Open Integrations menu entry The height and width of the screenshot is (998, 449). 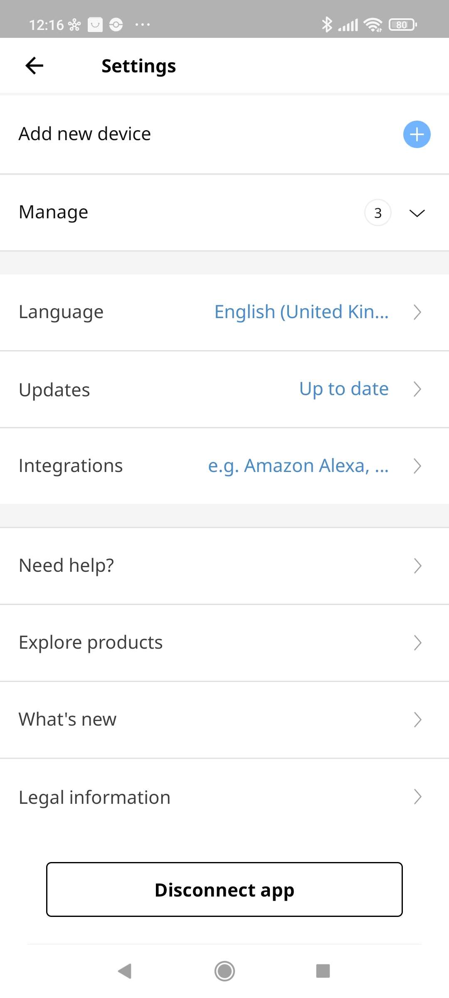[x=71, y=466]
